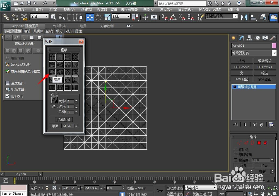Click the 扔弃顶点 button
The width and height of the screenshot is (279, 196).
pos(64,120)
